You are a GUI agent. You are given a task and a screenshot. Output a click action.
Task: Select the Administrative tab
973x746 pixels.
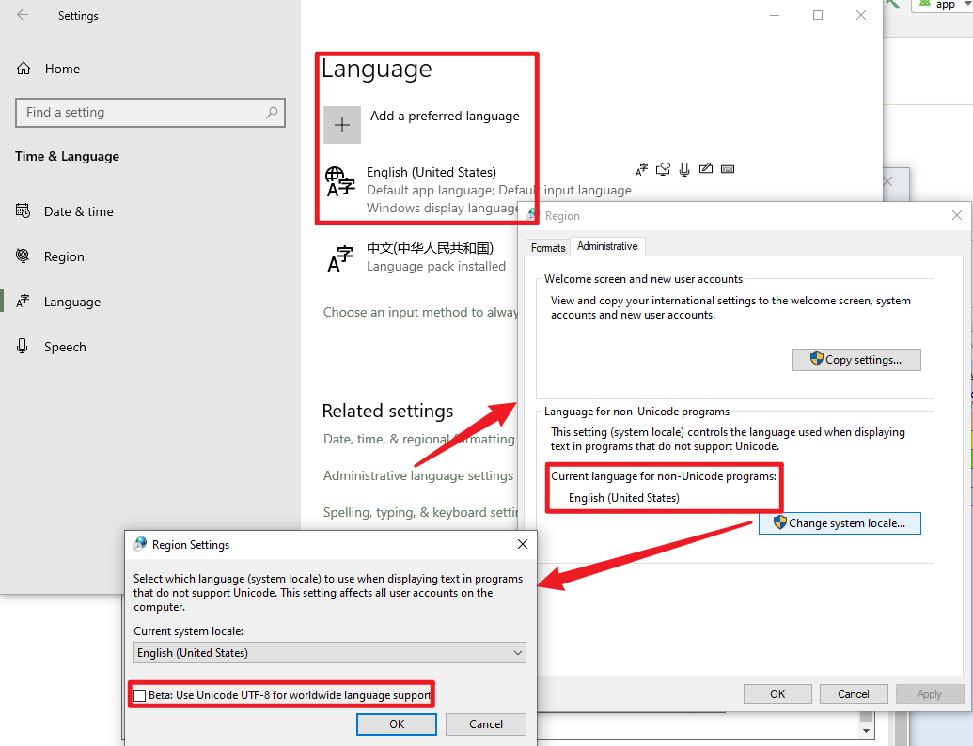[607, 246]
